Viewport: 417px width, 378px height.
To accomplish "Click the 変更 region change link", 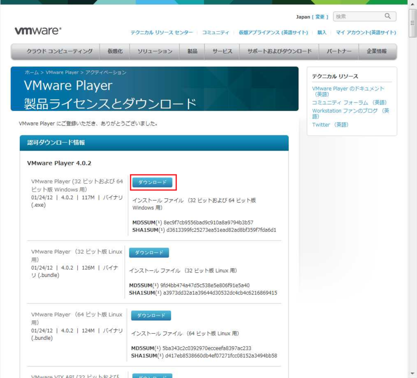I will pos(320,17).
